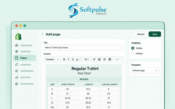Click the insert link icon

click(x=94, y=59)
